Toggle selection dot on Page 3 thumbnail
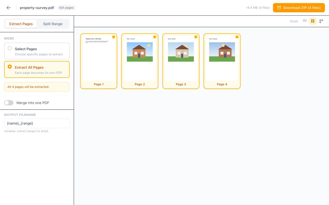Viewport: 329px width, 205px height. point(196,37)
